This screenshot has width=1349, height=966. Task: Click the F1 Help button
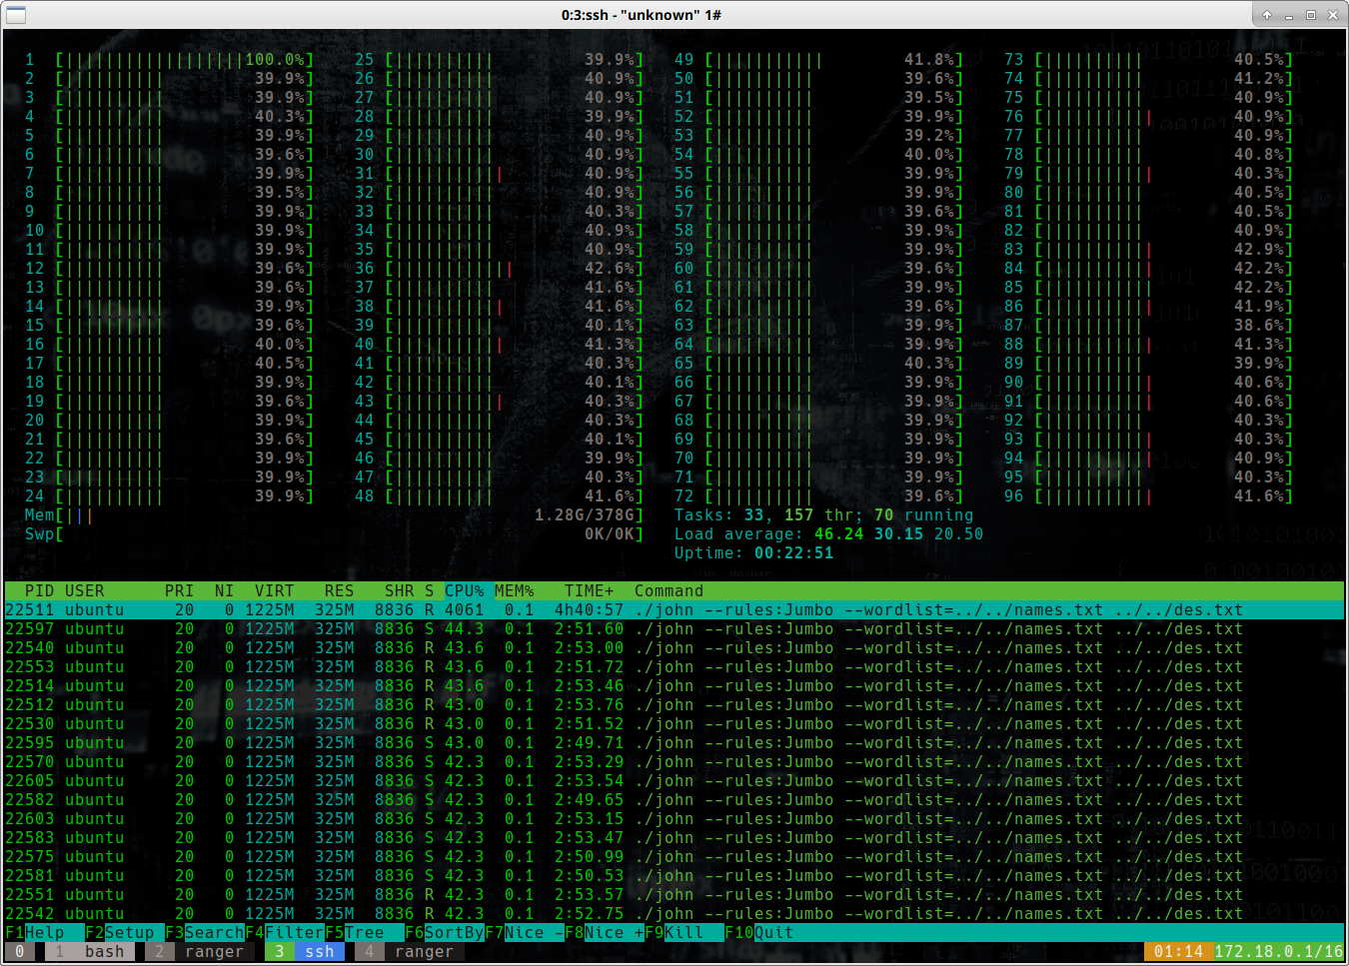pos(35,933)
